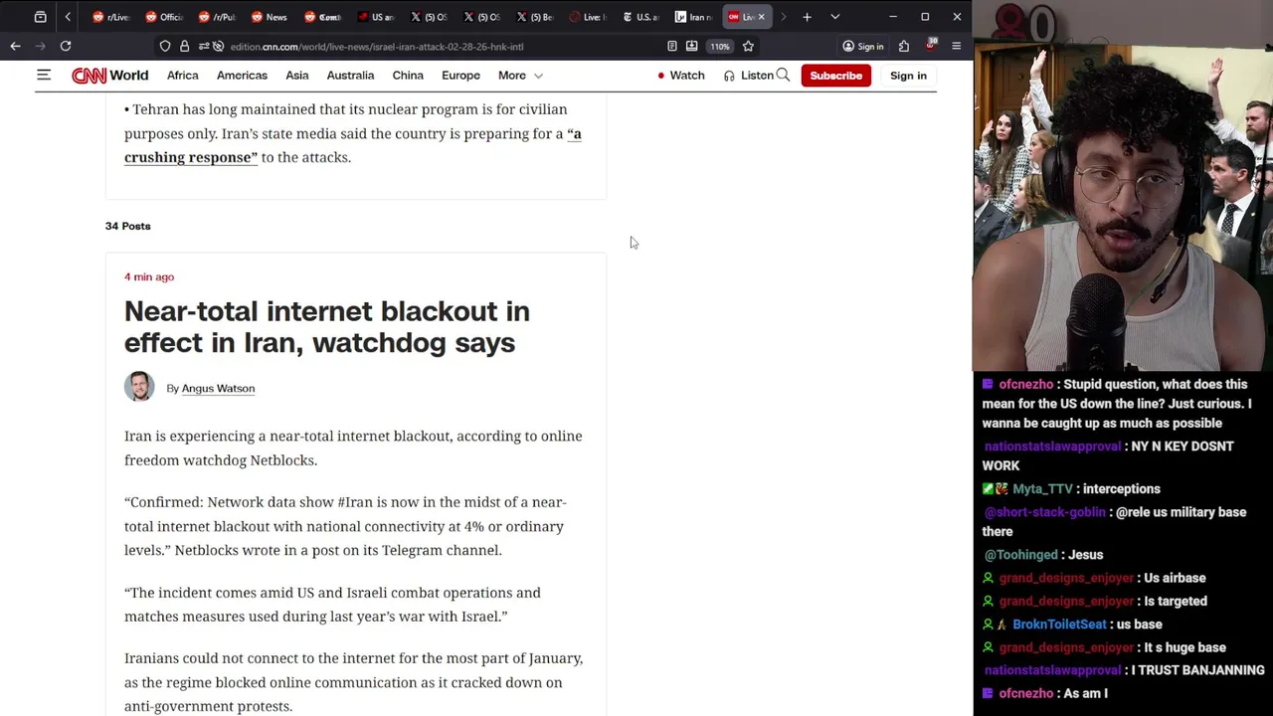The width and height of the screenshot is (1273, 716).
Task: Click CNN Sign in button
Action: coord(908,76)
